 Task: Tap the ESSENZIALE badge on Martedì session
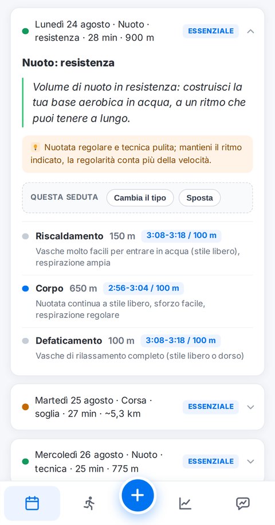(210, 407)
